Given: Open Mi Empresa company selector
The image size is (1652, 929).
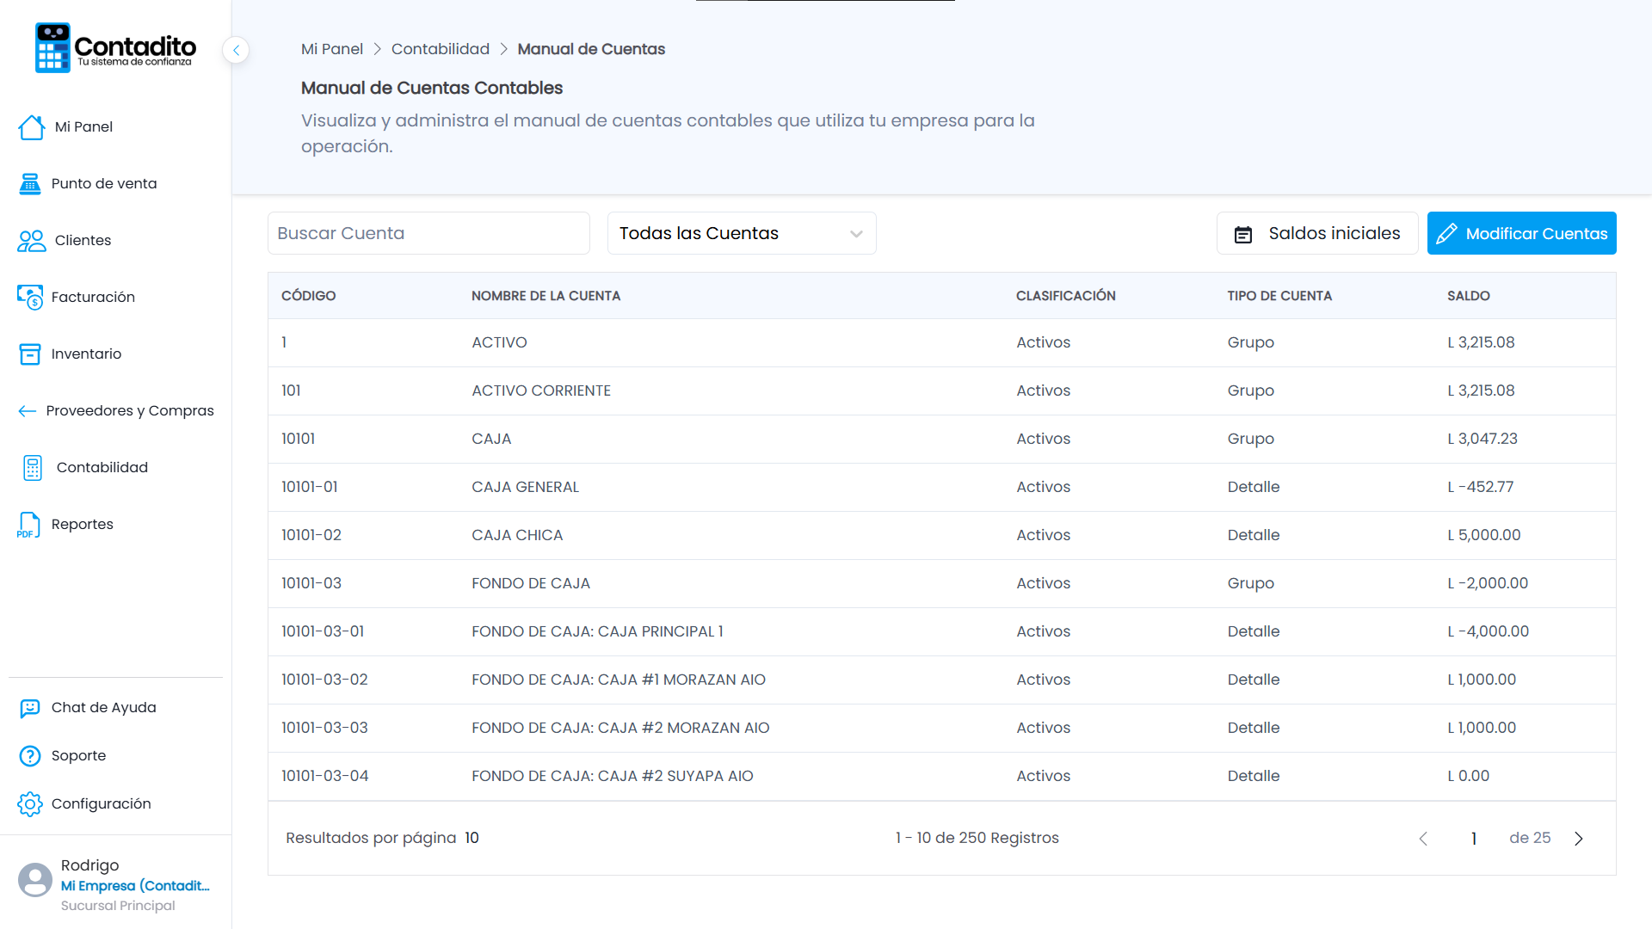Looking at the screenshot, I should pos(135,886).
